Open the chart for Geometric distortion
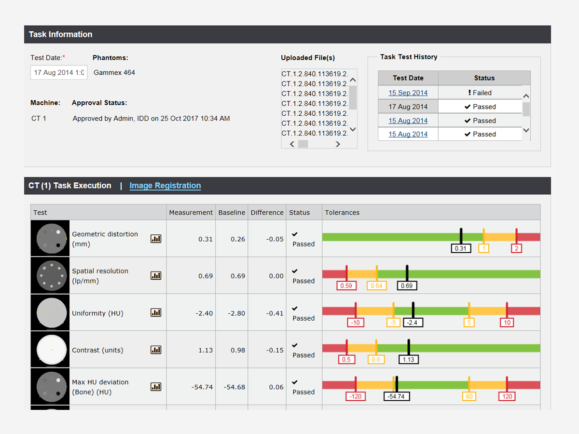Screen dimensions: 579x434 (x=156, y=238)
